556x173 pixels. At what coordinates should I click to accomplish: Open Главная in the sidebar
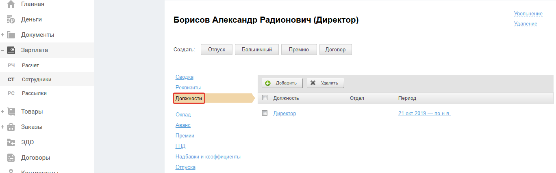pos(33,4)
